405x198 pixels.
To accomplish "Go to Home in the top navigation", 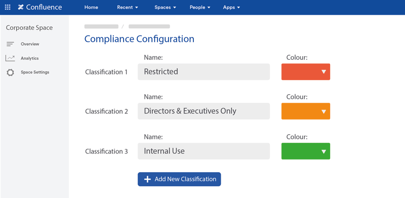I will click(91, 8).
